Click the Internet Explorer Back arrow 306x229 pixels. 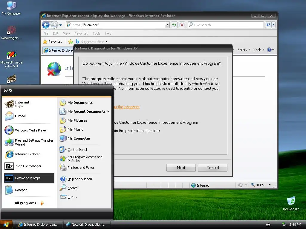click(46, 25)
